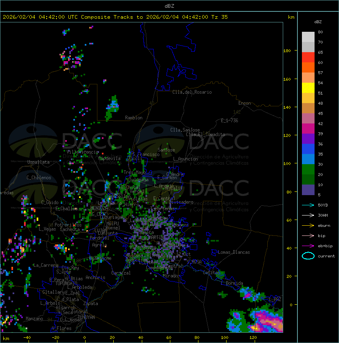This screenshot has height=343, width=339.
Task: Click the E_1-736 label
Action: (x=229, y=121)
